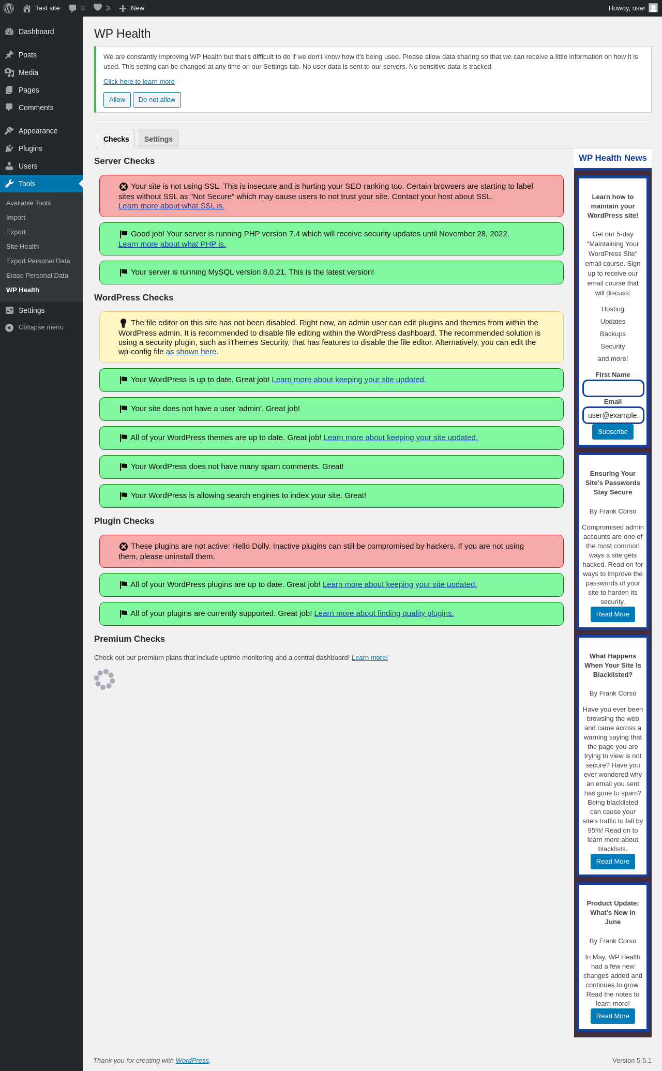Screen dimensions: 662x1071
Task: Click the Posts pin icon in sidebar
Action: click(9, 55)
